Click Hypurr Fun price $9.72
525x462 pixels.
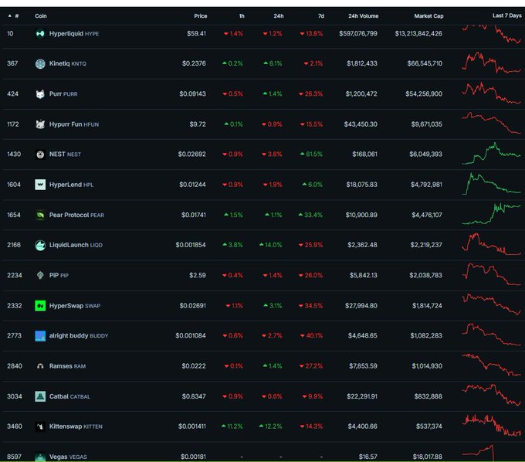pyautogui.click(x=198, y=124)
